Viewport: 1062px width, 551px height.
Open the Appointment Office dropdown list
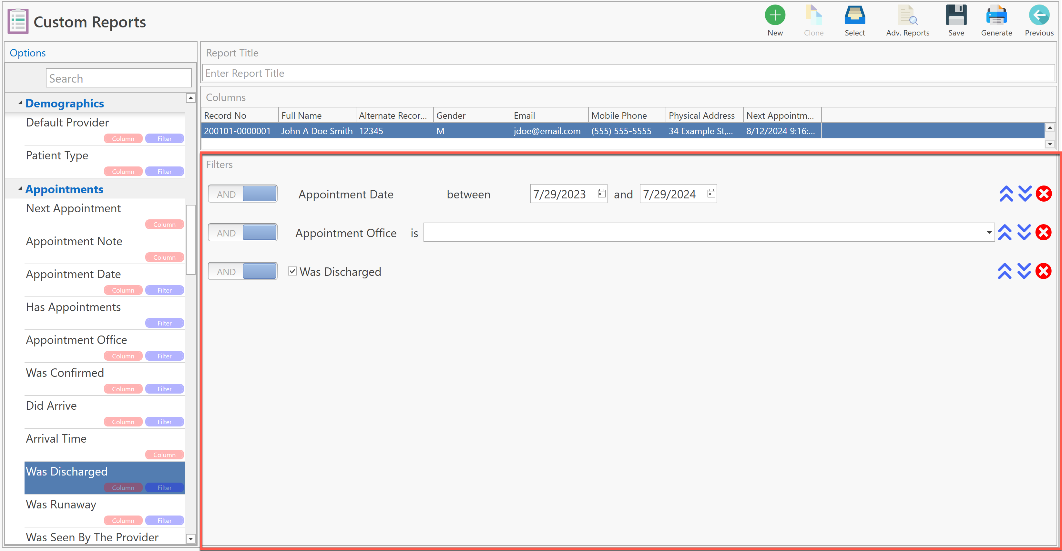(989, 233)
